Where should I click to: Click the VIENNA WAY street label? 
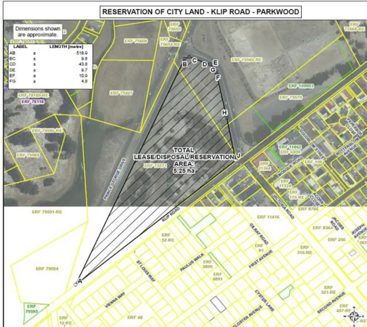pos(115,300)
